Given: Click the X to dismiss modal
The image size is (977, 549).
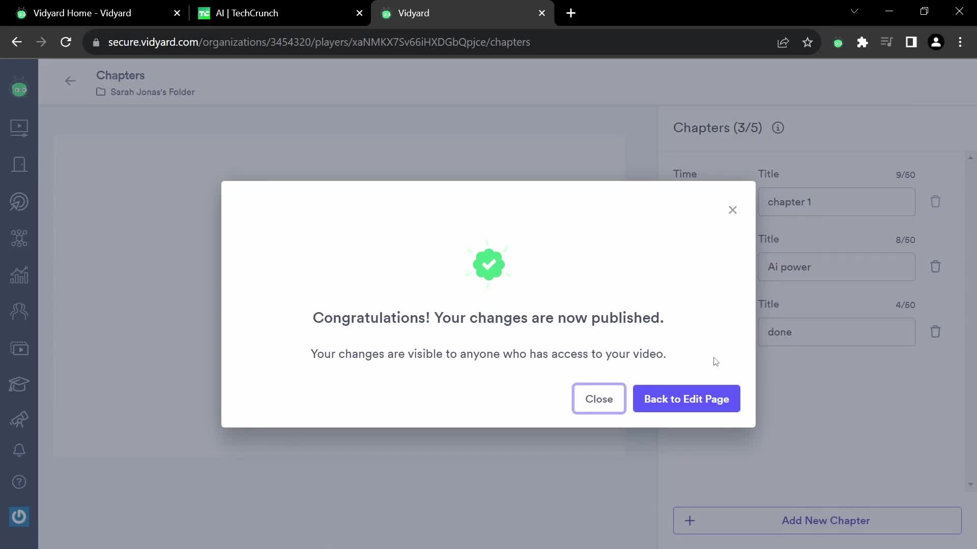Looking at the screenshot, I should (732, 210).
